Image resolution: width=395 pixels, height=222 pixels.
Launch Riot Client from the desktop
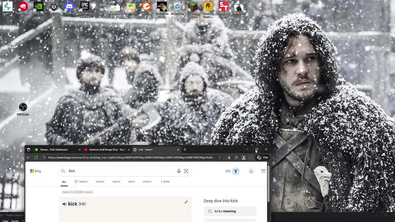pos(23,8)
